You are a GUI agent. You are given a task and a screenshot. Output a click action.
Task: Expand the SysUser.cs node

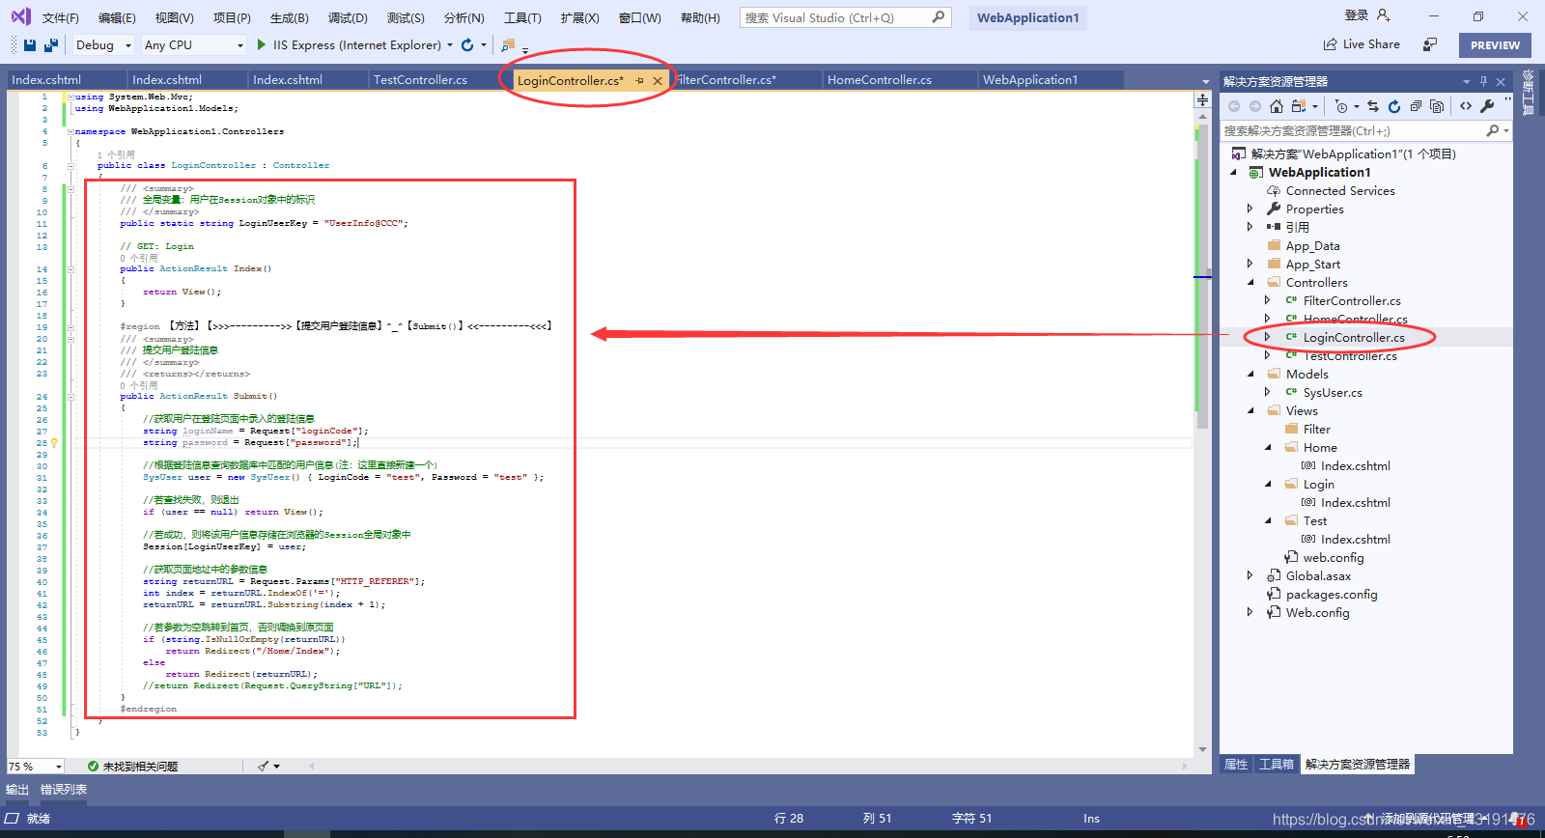click(x=1267, y=392)
